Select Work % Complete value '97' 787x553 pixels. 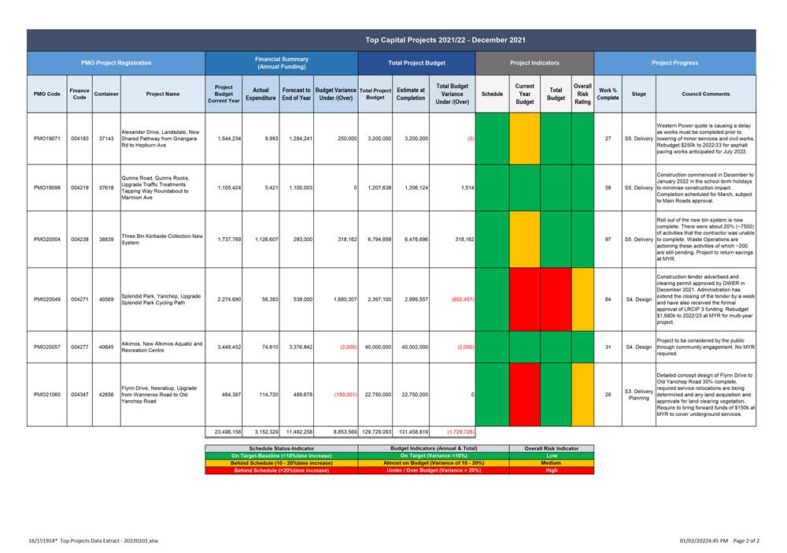click(x=608, y=239)
